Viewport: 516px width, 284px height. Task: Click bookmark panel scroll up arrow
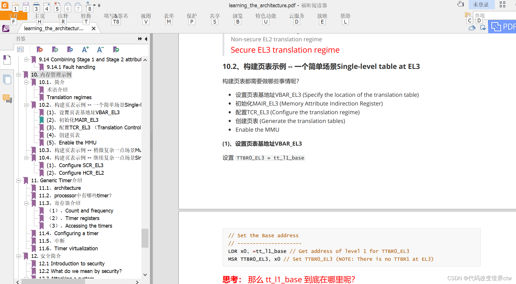click(x=145, y=60)
